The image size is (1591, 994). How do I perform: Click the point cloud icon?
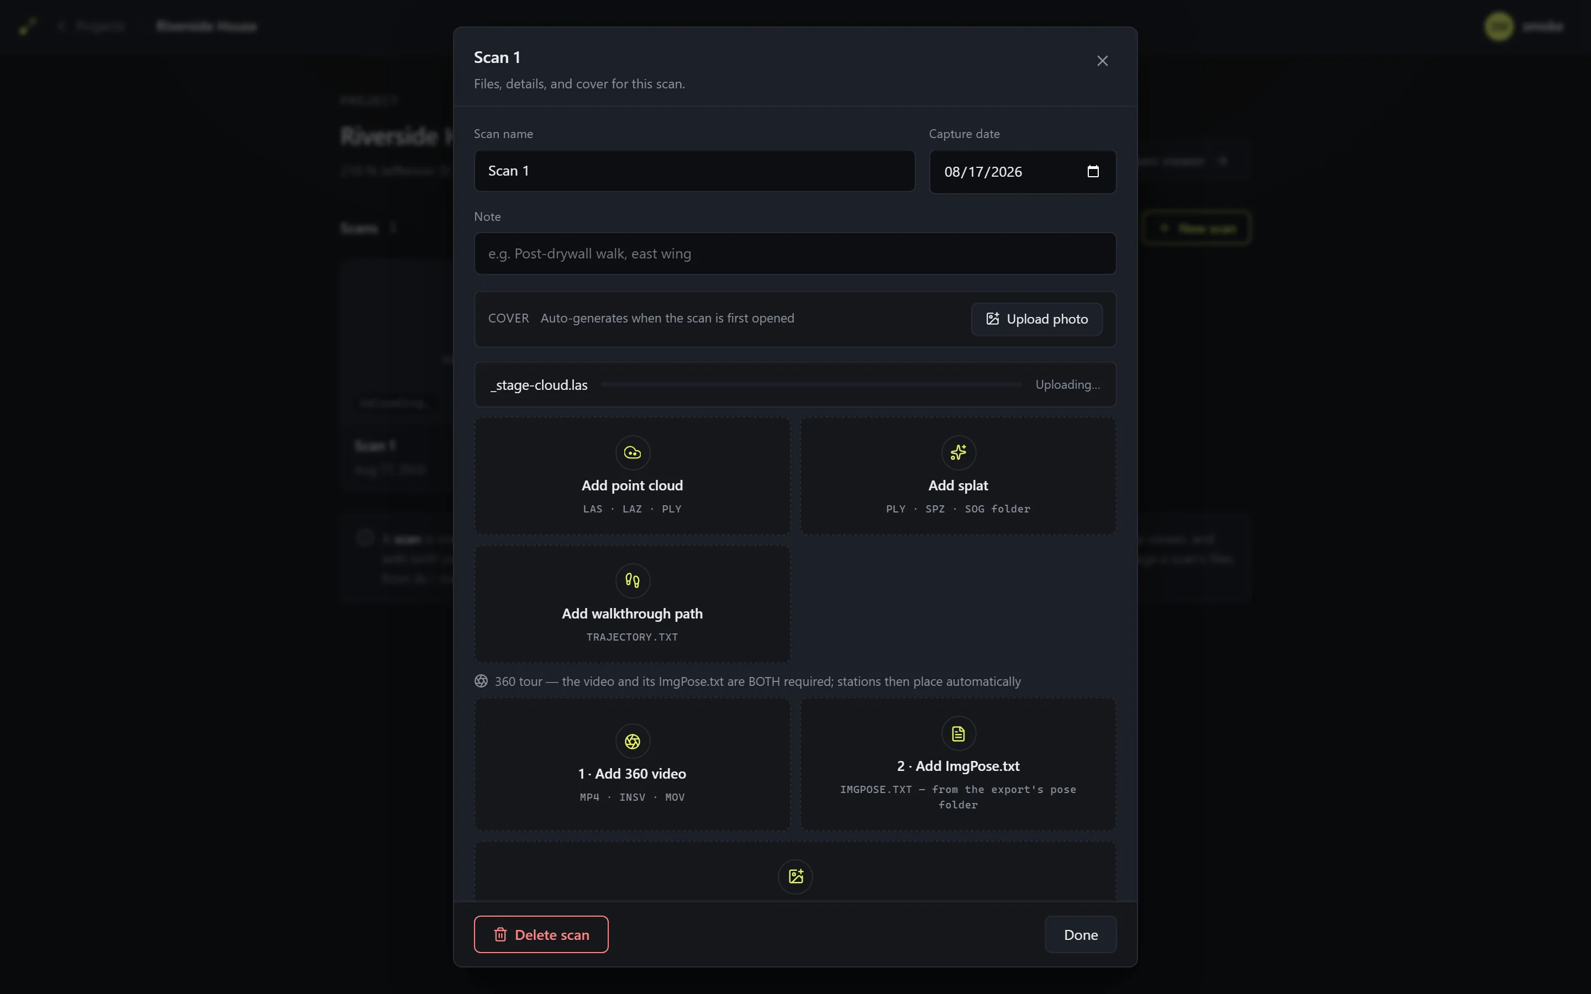[x=632, y=452]
